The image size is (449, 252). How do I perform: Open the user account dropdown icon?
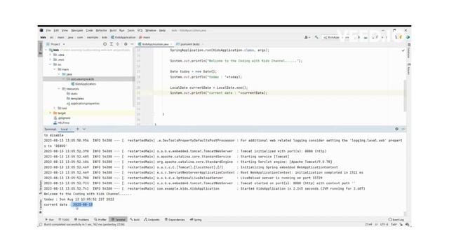307,37
